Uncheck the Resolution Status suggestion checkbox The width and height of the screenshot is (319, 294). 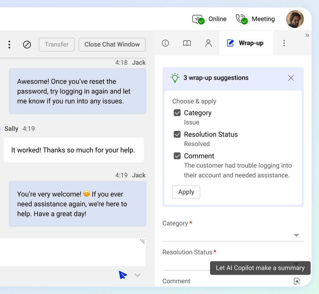pos(177,135)
